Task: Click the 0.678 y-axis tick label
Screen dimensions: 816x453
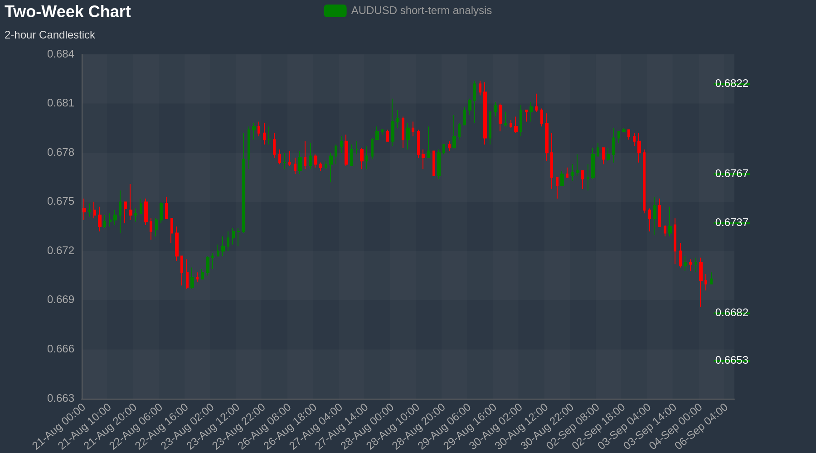Action: coord(61,152)
